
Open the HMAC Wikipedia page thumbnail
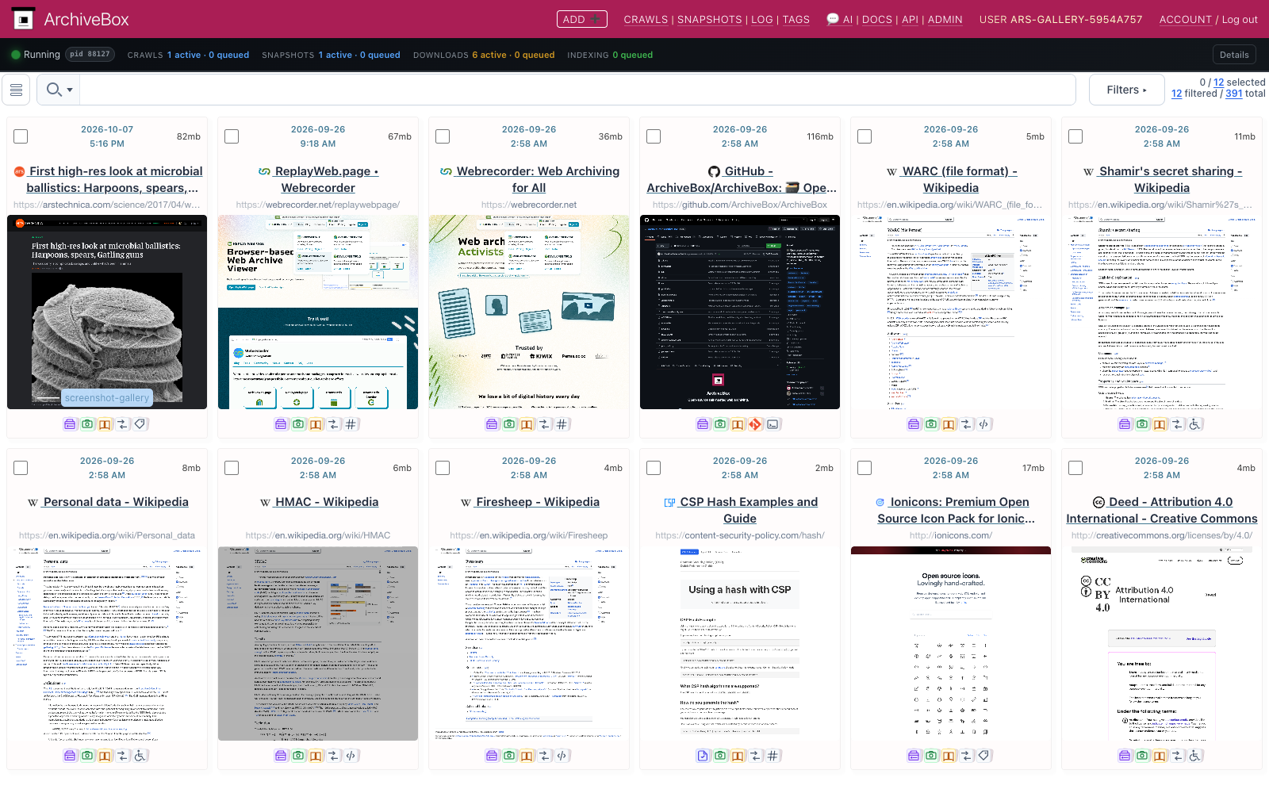(x=318, y=644)
